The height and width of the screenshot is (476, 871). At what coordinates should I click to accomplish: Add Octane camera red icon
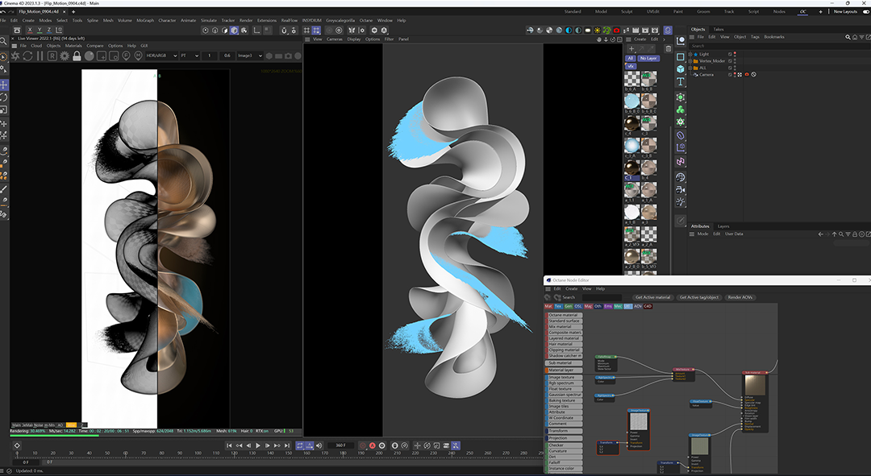617,30
